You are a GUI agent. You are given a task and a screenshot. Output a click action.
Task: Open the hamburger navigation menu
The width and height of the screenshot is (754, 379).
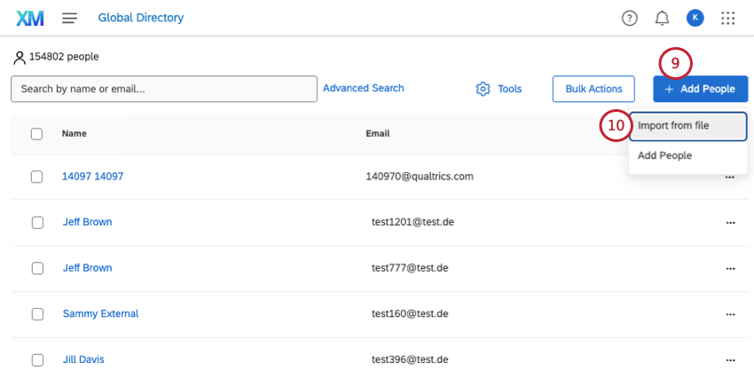coord(70,18)
